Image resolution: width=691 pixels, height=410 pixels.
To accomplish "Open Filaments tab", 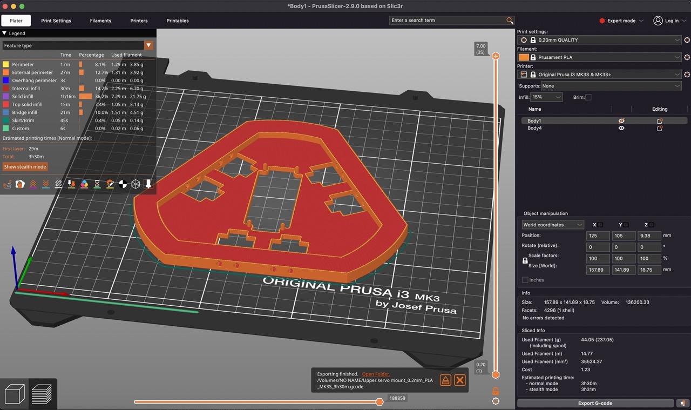I will [x=100, y=21].
